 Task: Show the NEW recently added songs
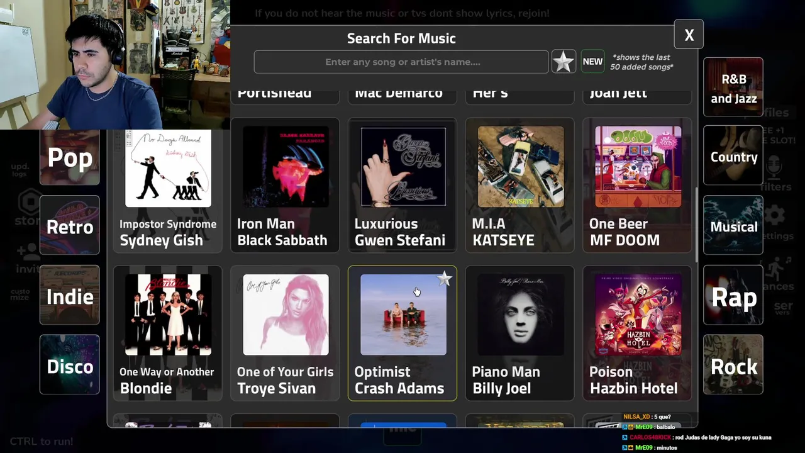(592, 62)
